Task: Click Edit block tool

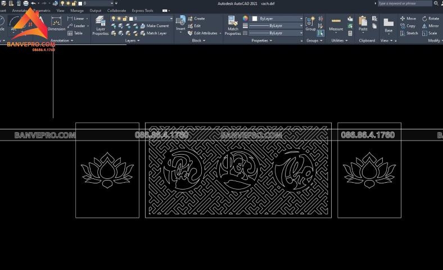Action: 194,26
